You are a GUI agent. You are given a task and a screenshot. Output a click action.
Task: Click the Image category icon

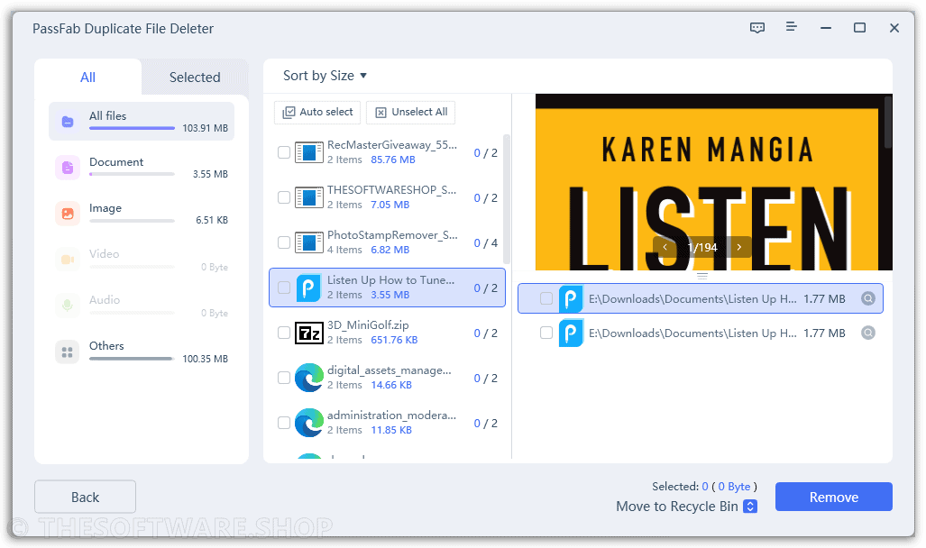coord(68,214)
